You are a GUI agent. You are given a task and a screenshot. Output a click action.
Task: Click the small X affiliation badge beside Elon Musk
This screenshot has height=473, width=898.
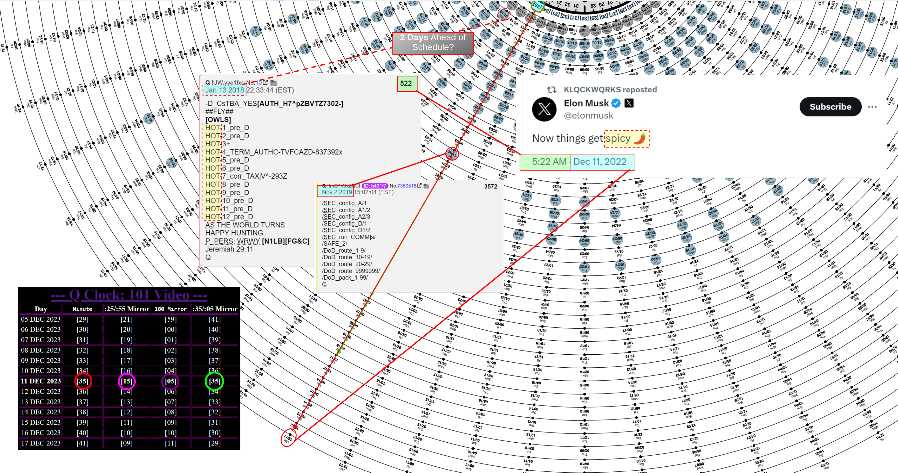tap(629, 103)
